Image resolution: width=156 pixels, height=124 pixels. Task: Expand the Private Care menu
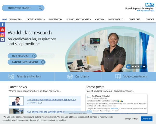(x=135, y=19)
